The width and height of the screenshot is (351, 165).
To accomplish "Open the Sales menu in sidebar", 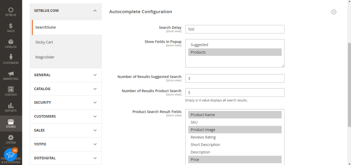I will [11, 28].
